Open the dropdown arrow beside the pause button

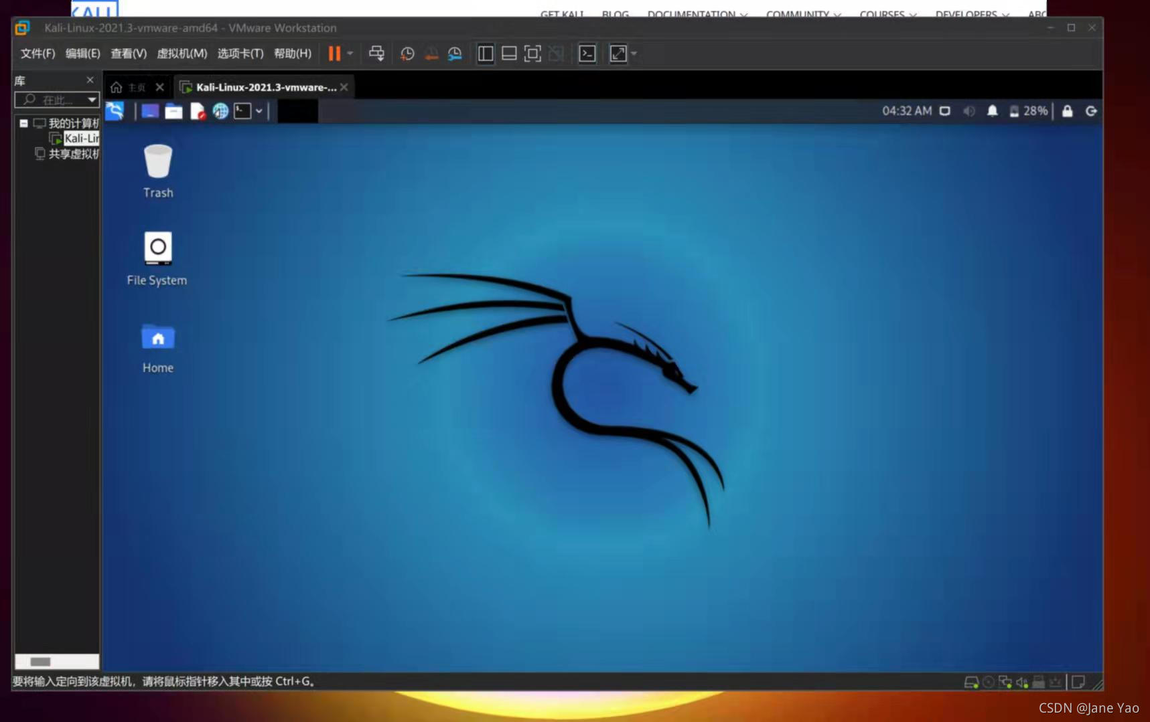tap(350, 54)
